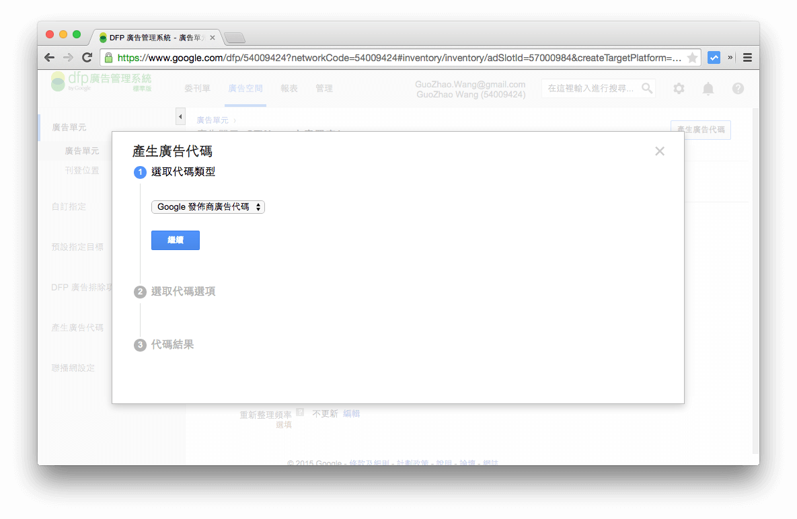Select 刊登位置 in the sidebar

click(82, 170)
